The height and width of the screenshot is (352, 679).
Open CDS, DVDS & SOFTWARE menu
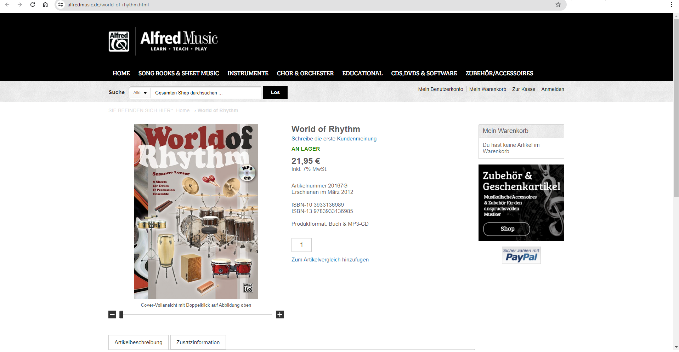pos(424,73)
